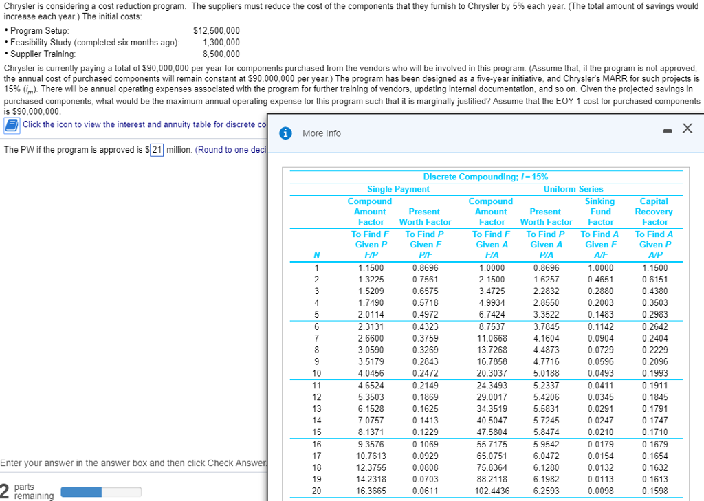Click the 1,300,000 Feasibility Study amount

(221, 42)
